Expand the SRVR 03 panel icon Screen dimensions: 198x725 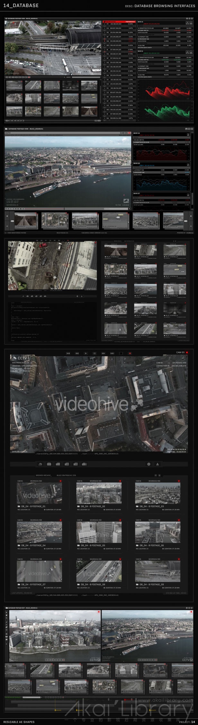188,165
